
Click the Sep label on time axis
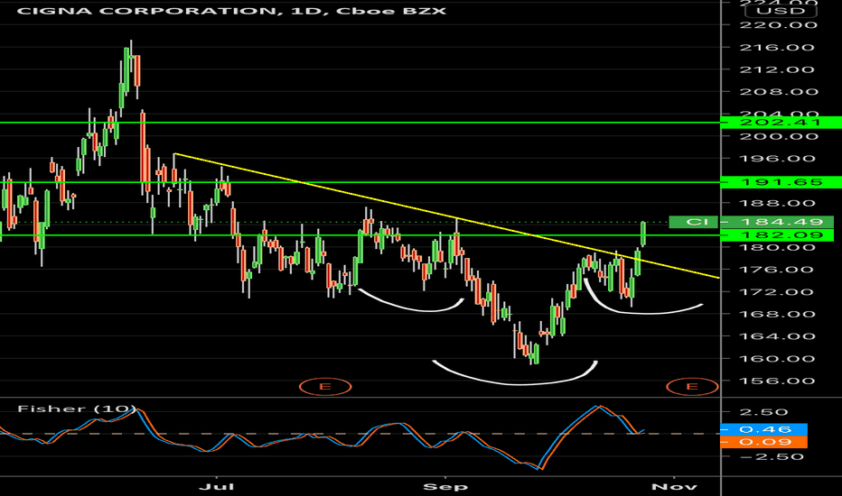445,486
